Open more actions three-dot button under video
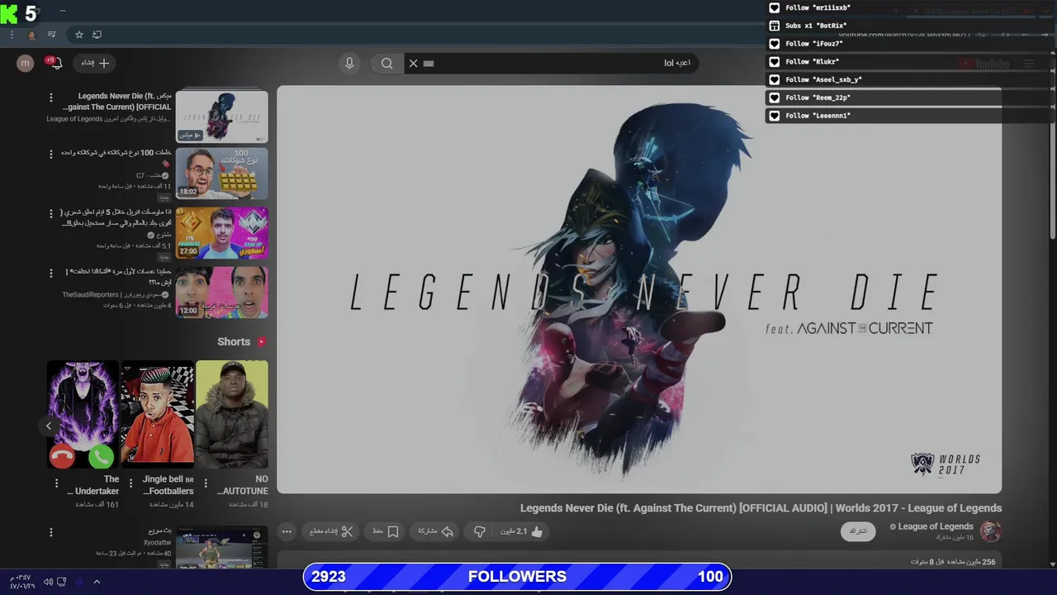 pos(287,531)
